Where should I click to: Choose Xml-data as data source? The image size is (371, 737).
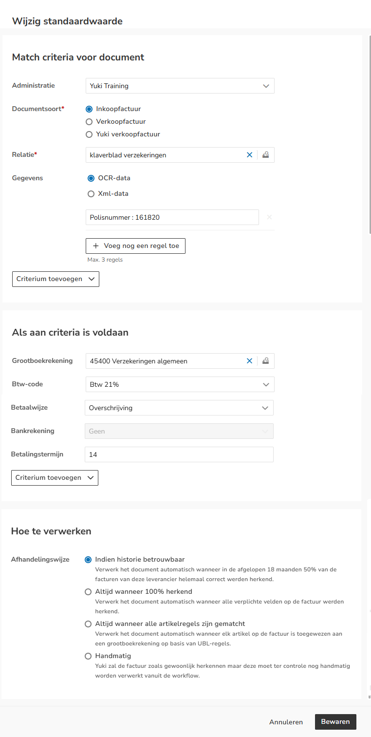pos(91,194)
